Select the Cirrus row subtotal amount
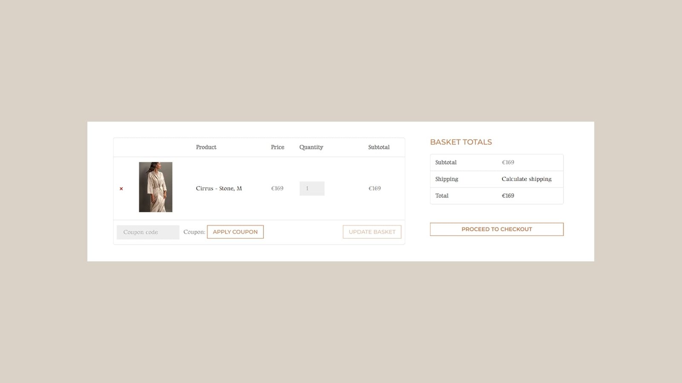This screenshot has width=682, height=383. pos(374,189)
